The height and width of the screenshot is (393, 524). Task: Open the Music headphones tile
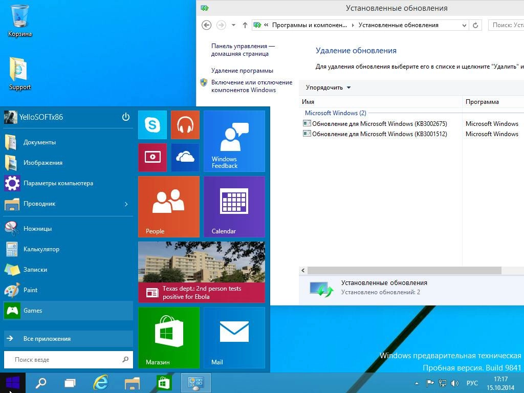tap(185, 125)
